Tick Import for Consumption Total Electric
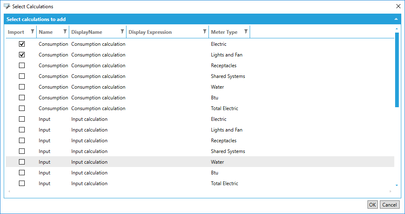The height and width of the screenshot is (214, 405). pyautogui.click(x=22, y=108)
